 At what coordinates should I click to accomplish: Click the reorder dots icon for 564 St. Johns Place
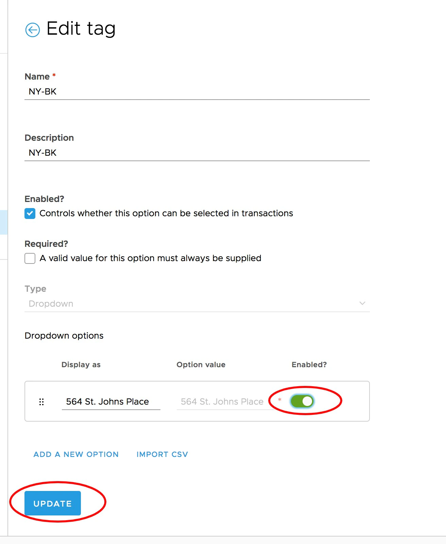42,402
